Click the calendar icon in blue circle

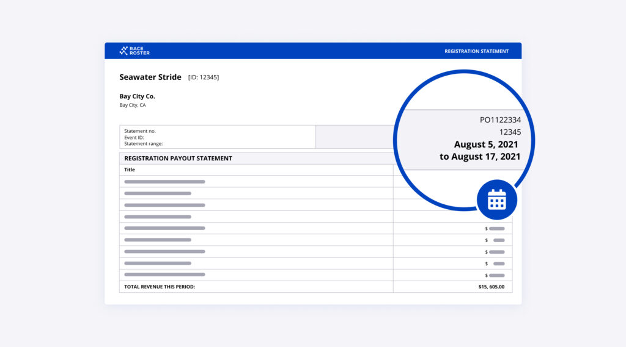coord(496,199)
